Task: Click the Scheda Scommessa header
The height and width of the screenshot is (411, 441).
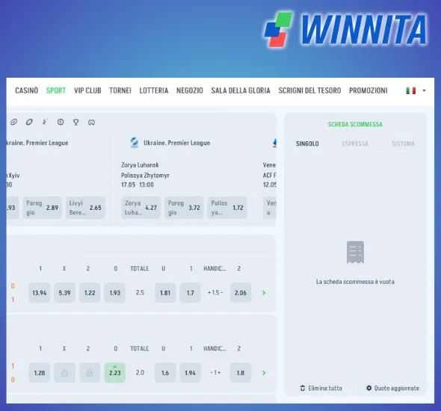Action: tap(355, 124)
